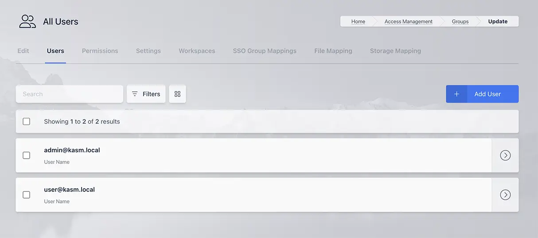The image size is (538, 238).
Task: Open the SSO Group Mappings tab
Action: click(x=265, y=51)
